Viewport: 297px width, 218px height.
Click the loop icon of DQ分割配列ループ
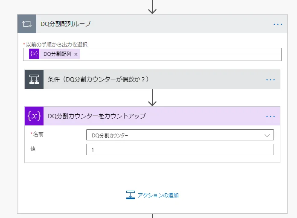pyautogui.click(x=27, y=24)
